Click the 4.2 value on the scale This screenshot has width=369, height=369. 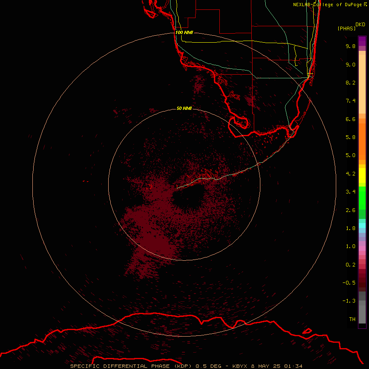point(351,174)
